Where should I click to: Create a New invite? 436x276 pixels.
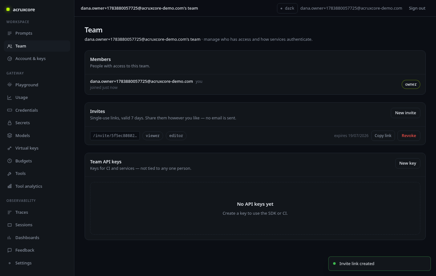tap(406, 113)
